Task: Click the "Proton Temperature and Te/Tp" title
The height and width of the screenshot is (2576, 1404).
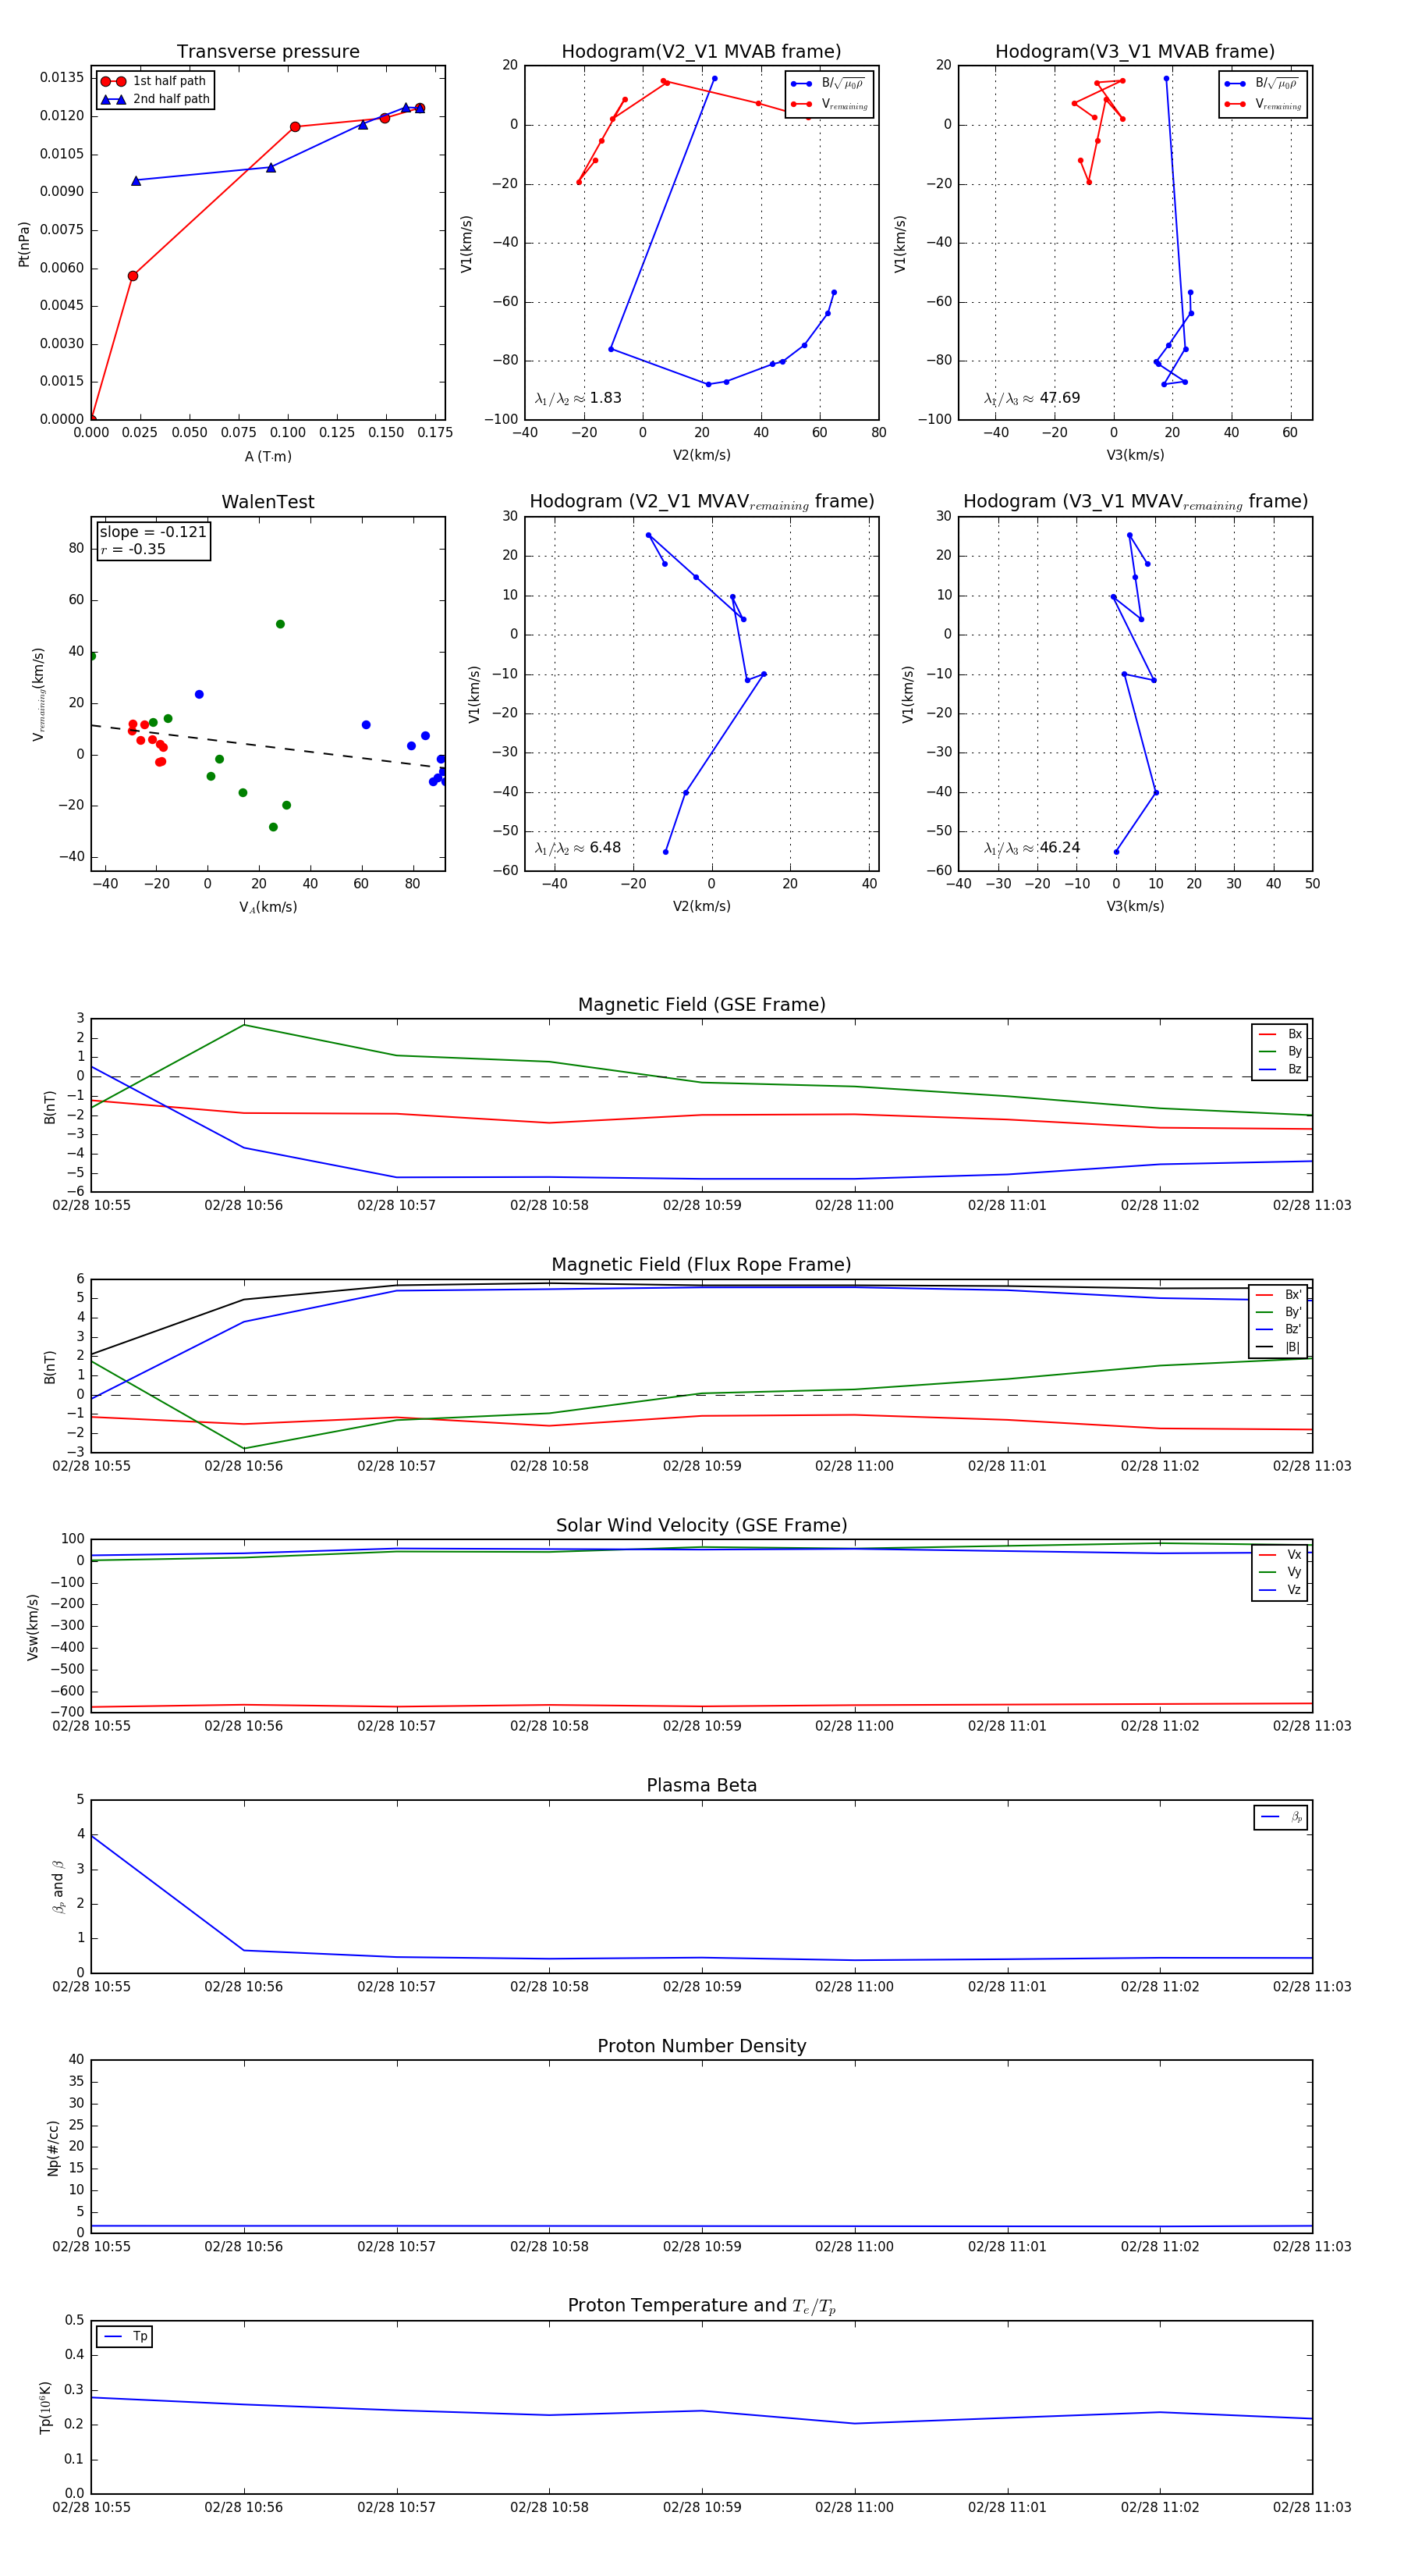Action: 701,2306
